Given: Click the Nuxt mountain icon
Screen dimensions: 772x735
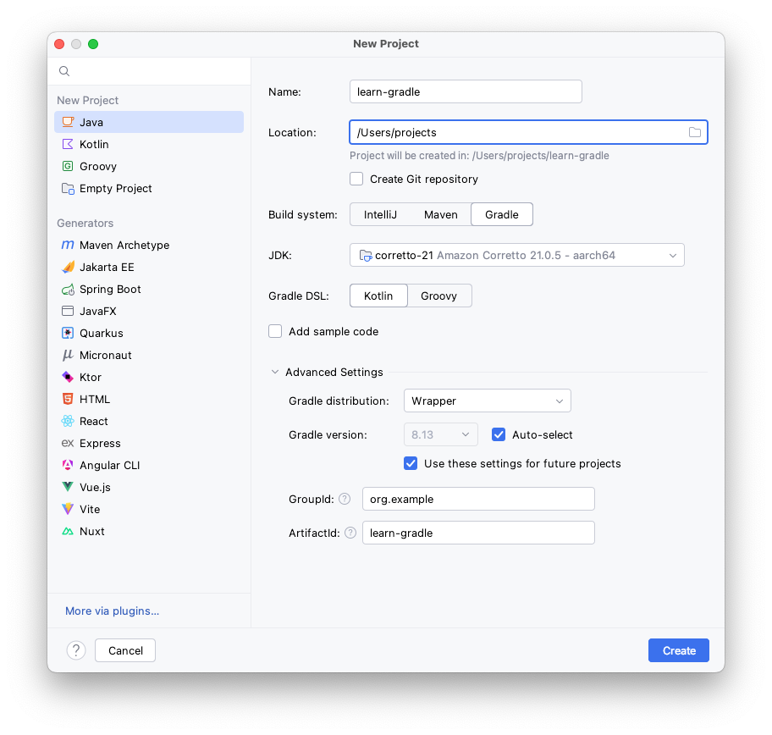Looking at the screenshot, I should click(68, 531).
